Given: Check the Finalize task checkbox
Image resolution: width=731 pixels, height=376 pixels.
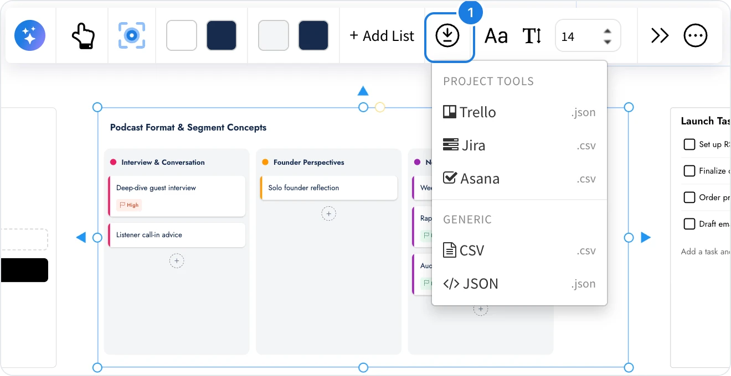Looking at the screenshot, I should (x=689, y=171).
